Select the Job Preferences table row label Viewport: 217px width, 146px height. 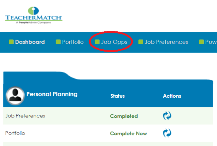point(25,116)
